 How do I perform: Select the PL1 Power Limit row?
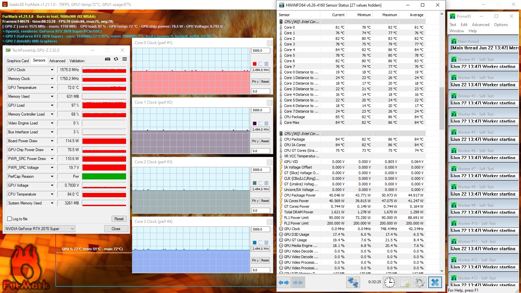point(352,218)
